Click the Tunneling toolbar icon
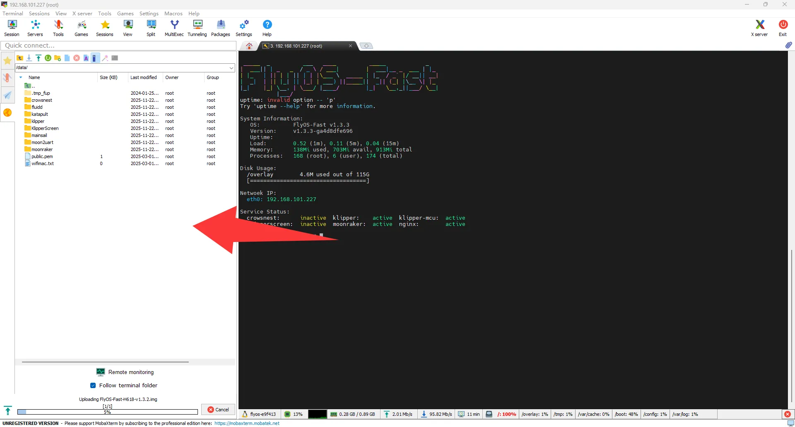795x427 pixels. 197,28
